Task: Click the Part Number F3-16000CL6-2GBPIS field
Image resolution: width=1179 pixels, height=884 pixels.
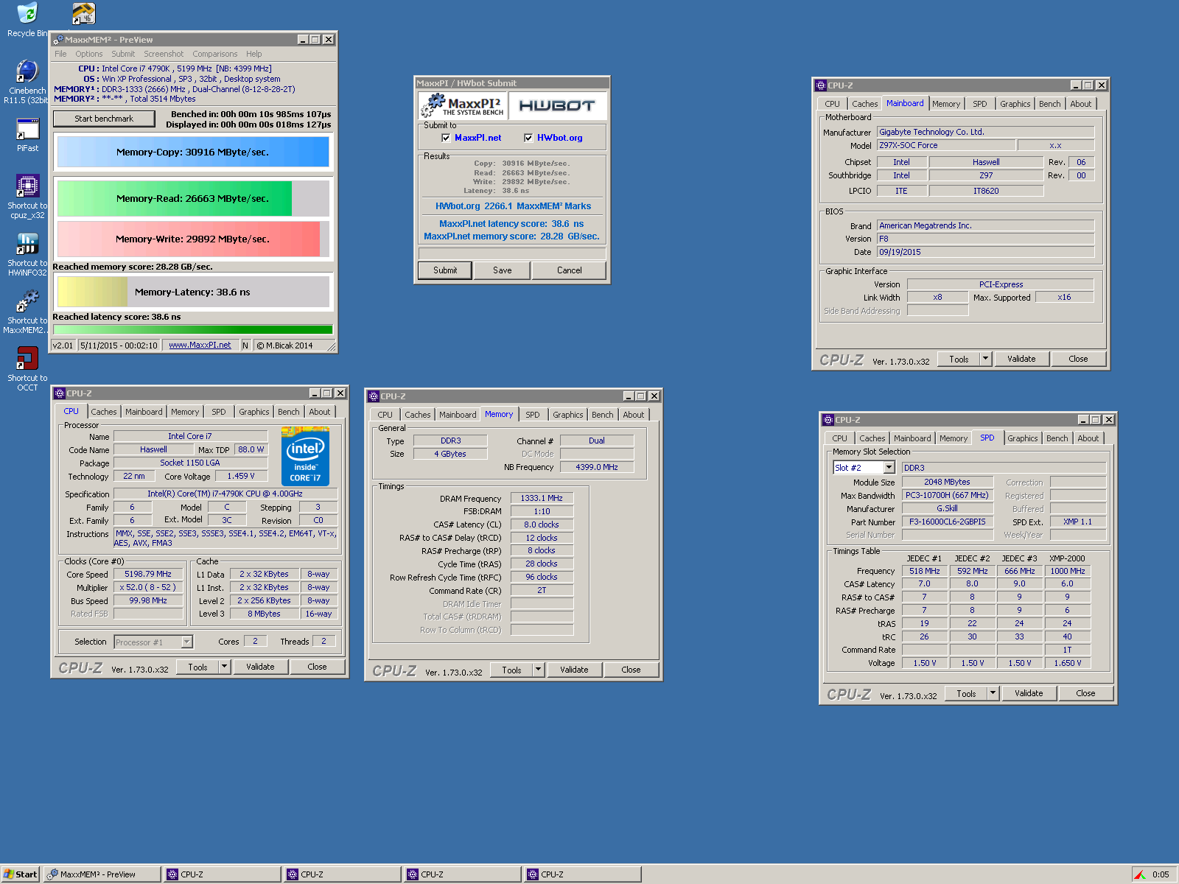Action: (x=948, y=522)
